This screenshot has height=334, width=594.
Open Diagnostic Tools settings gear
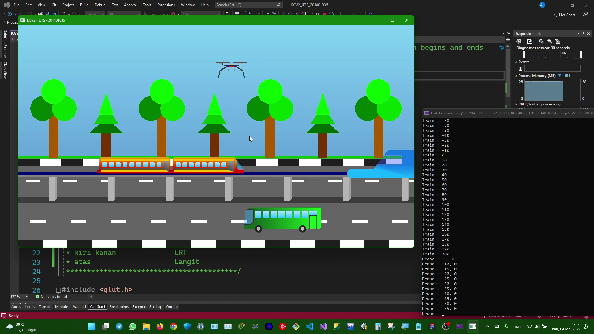click(519, 41)
